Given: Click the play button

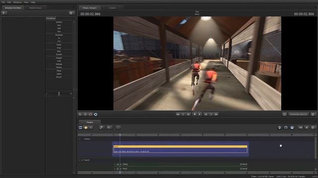Looking at the screenshot, I should click(x=200, y=114).
